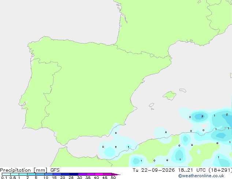Viewport: 232px width, 179px height.
Task: Click the Ibiza island outline
Action: (151, 105)
